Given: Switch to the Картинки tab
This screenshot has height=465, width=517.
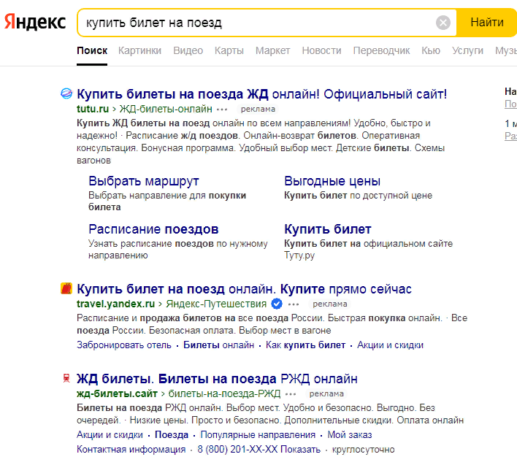Looking at the screenshot, I should pyautogui.click(x=139, y=50).
